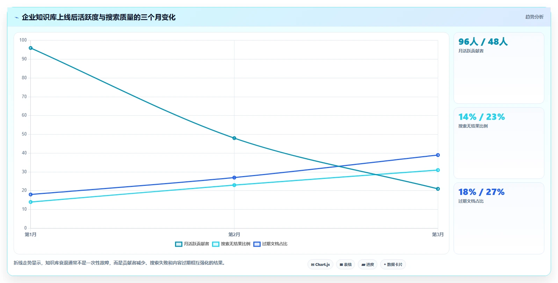558x283 pixels.
Task: Toggle the 月活跃贡献者 legend color box
Action: [179, 244]
